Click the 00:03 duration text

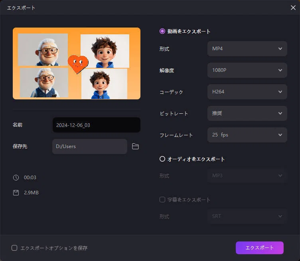30,178
